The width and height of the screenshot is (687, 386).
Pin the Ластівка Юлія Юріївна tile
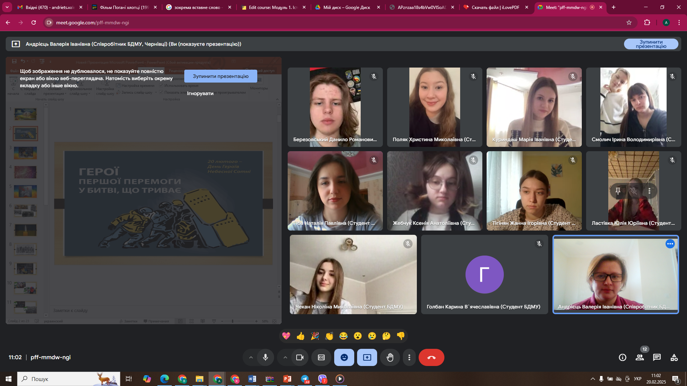[618, 191]
